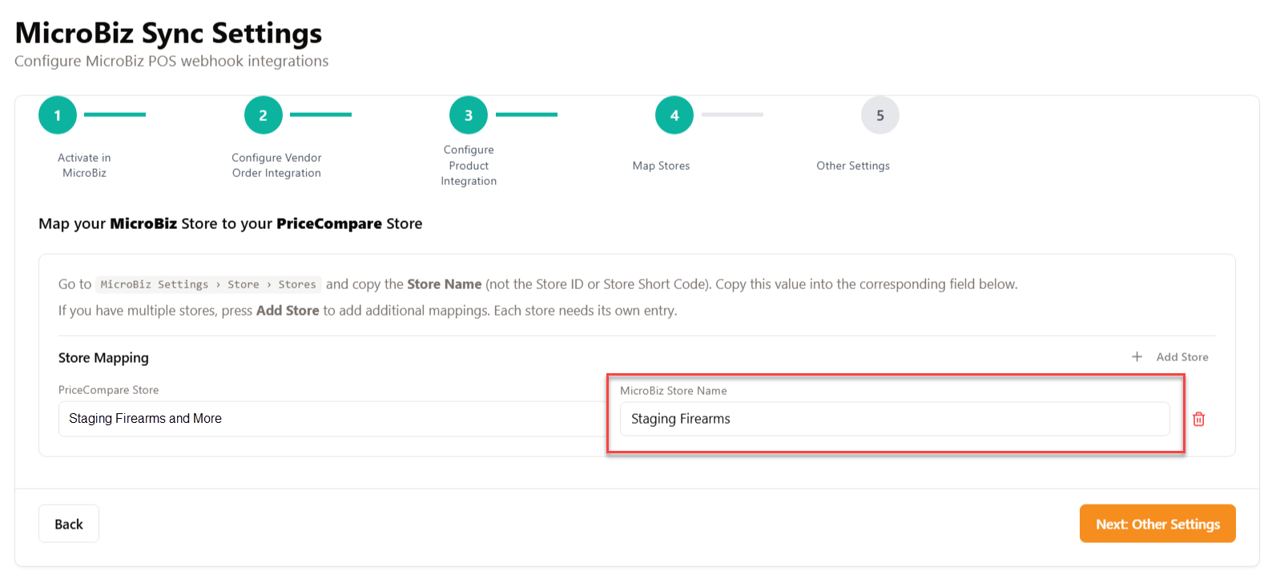The height and width of the screenshot is (575, 1272).
Task: Delete the Staging Firearms store mapping
Action: coord(1198,419)
